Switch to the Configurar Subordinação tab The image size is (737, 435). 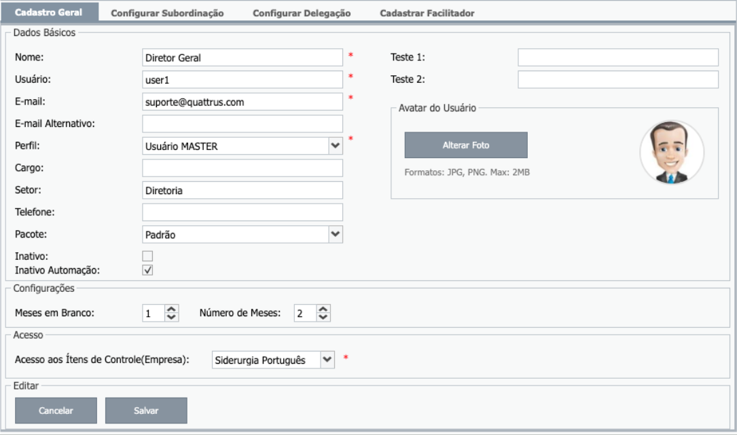pyautogui.click(x=167, y=13)
